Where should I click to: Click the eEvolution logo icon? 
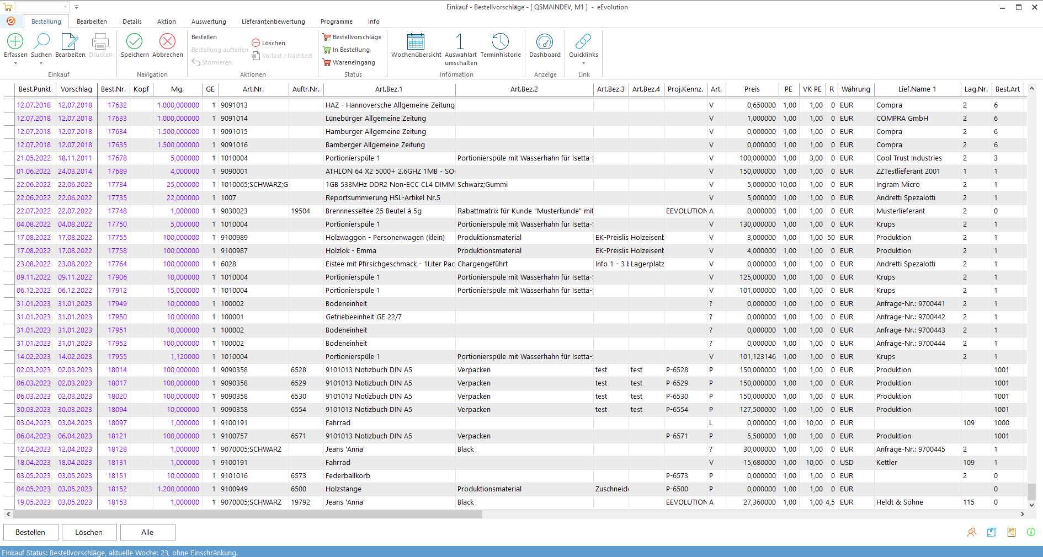pyautogui.click(x=11, y=21)
